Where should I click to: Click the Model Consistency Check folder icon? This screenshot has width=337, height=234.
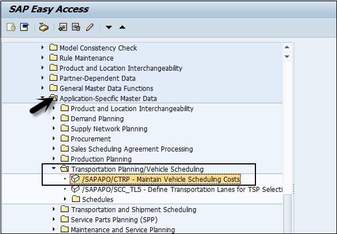pyautogui.click(x=53, y=47)
